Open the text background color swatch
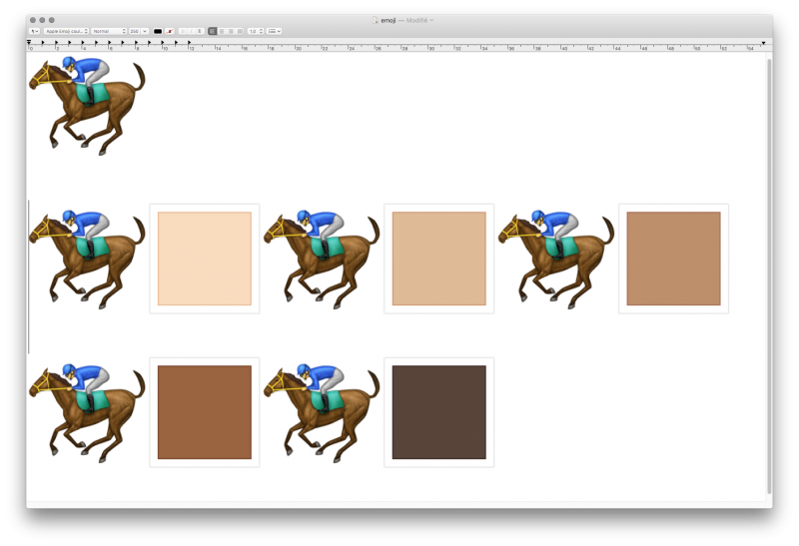The width and height of the screenshot is (799, 546). coord(170,31)
